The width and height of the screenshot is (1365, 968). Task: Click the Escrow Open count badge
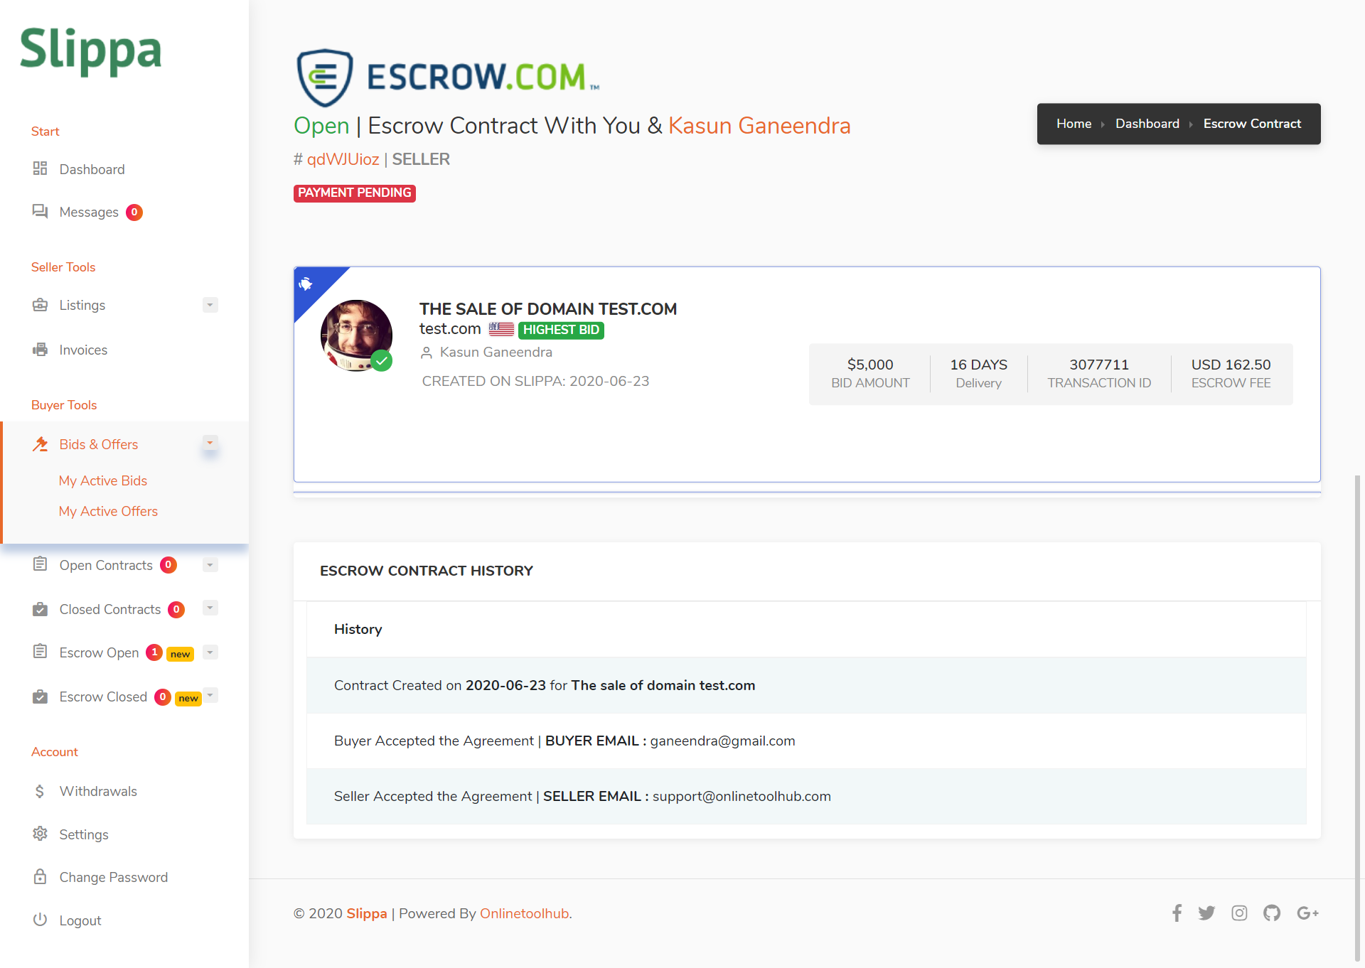[x=154, y=652]
